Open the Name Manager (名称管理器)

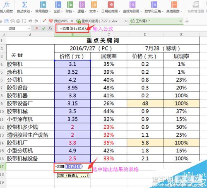(196, 7)
